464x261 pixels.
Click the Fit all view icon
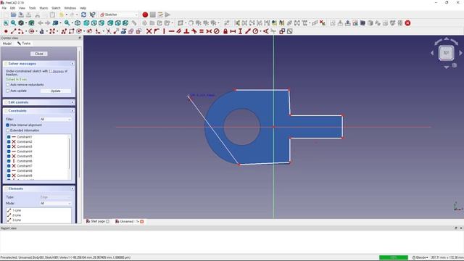pyautogui.click(x=6, y=23)
